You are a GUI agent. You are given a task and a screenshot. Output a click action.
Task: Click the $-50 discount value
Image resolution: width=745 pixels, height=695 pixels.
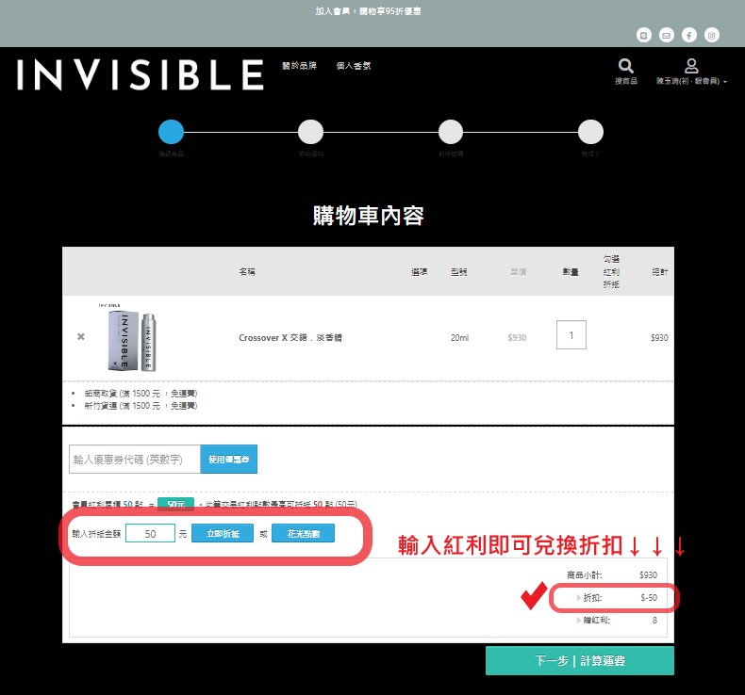pyautogui.click(x=649, y=598)
